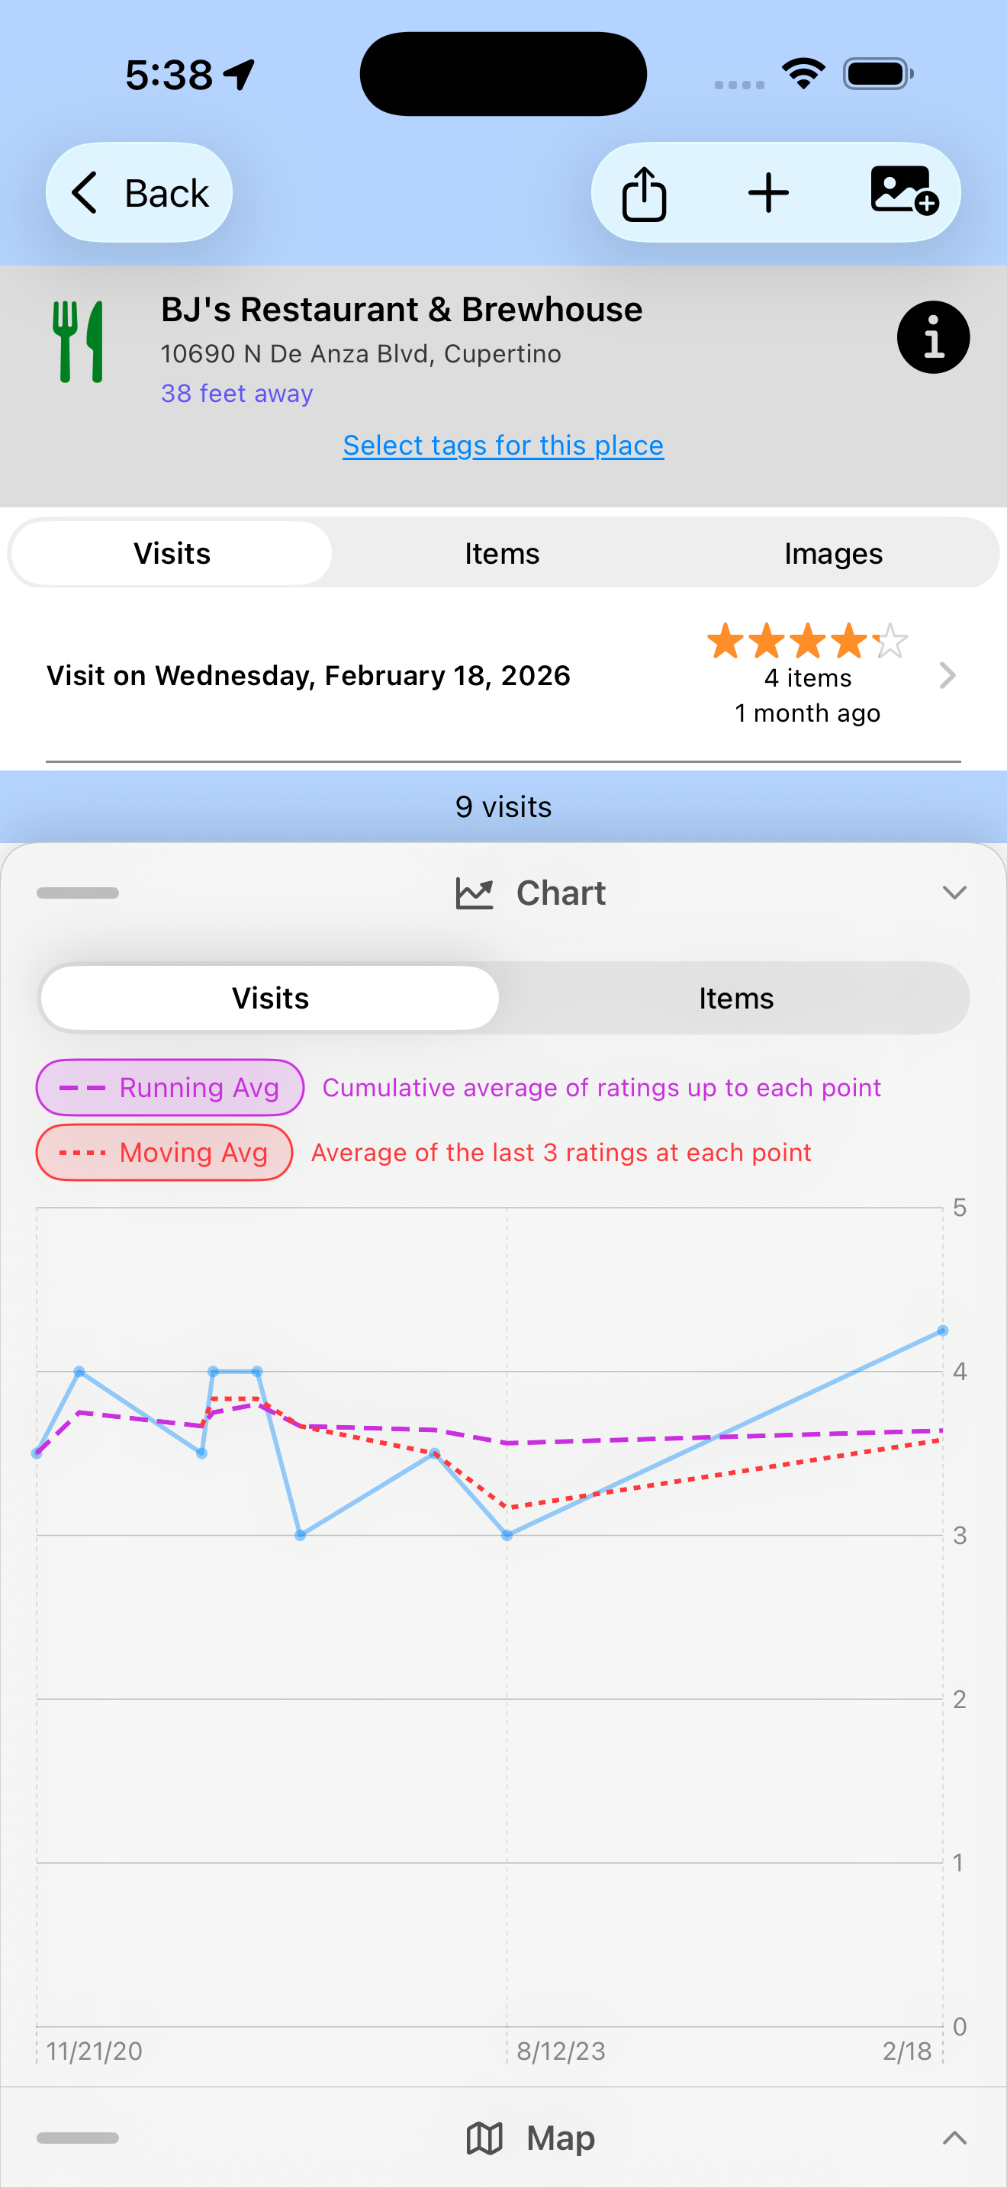The image size is (1007, 2188).
Task: Tap the share icon in the top toolbar
Action: [646, 192]
